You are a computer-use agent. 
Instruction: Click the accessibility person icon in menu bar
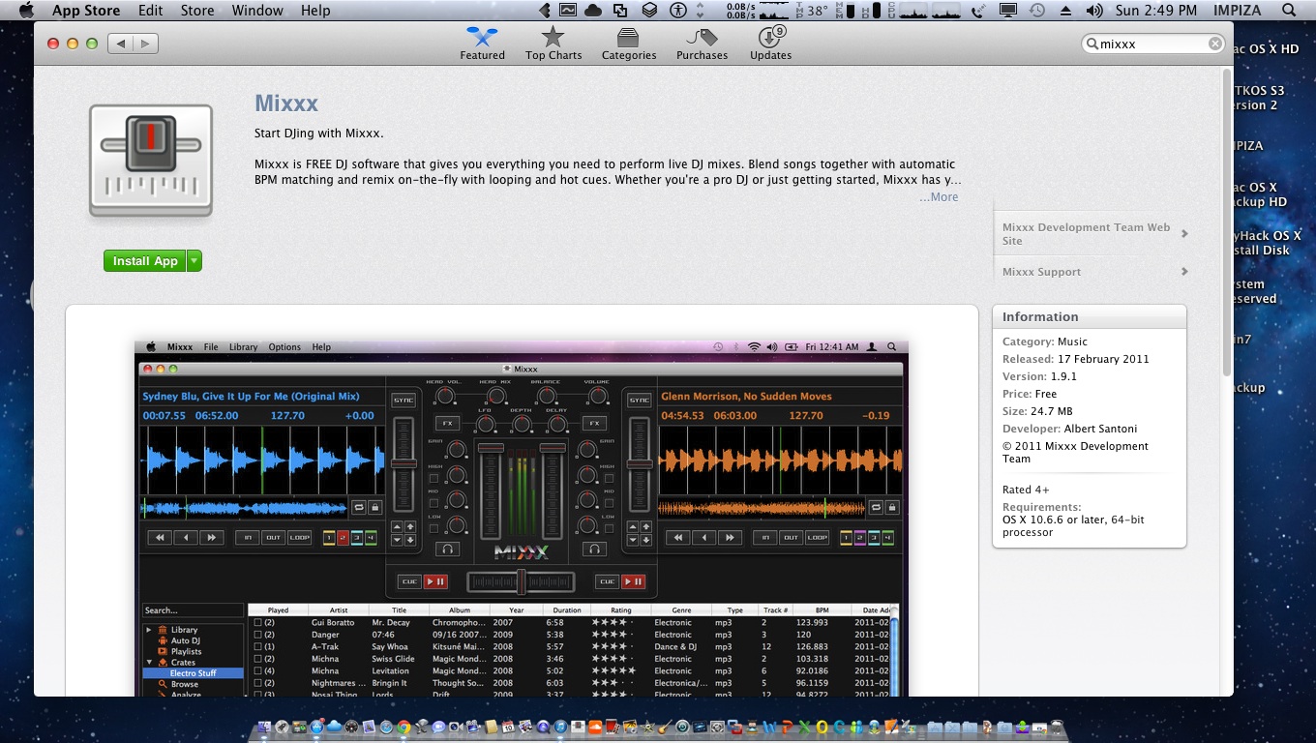click(678, 11)
